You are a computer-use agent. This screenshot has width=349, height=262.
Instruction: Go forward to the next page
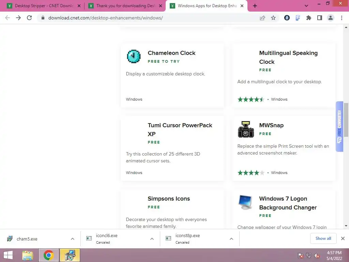pos(18,18)
